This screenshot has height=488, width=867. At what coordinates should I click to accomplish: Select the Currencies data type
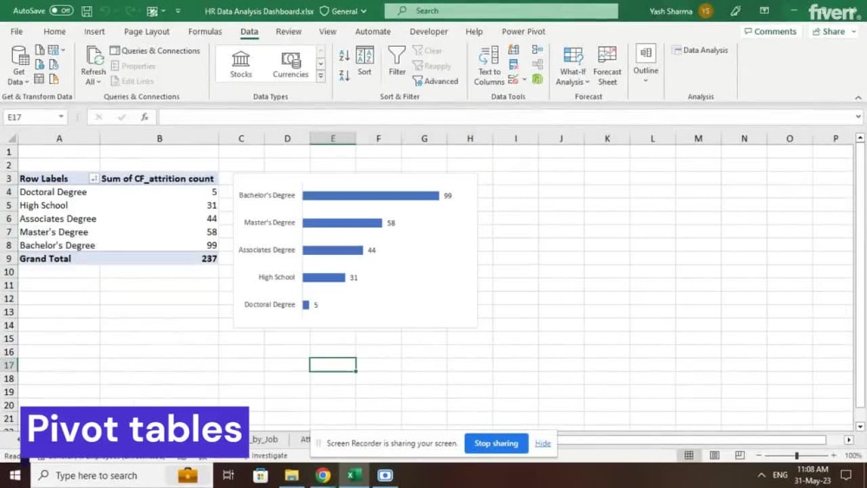tap(290, 63)
